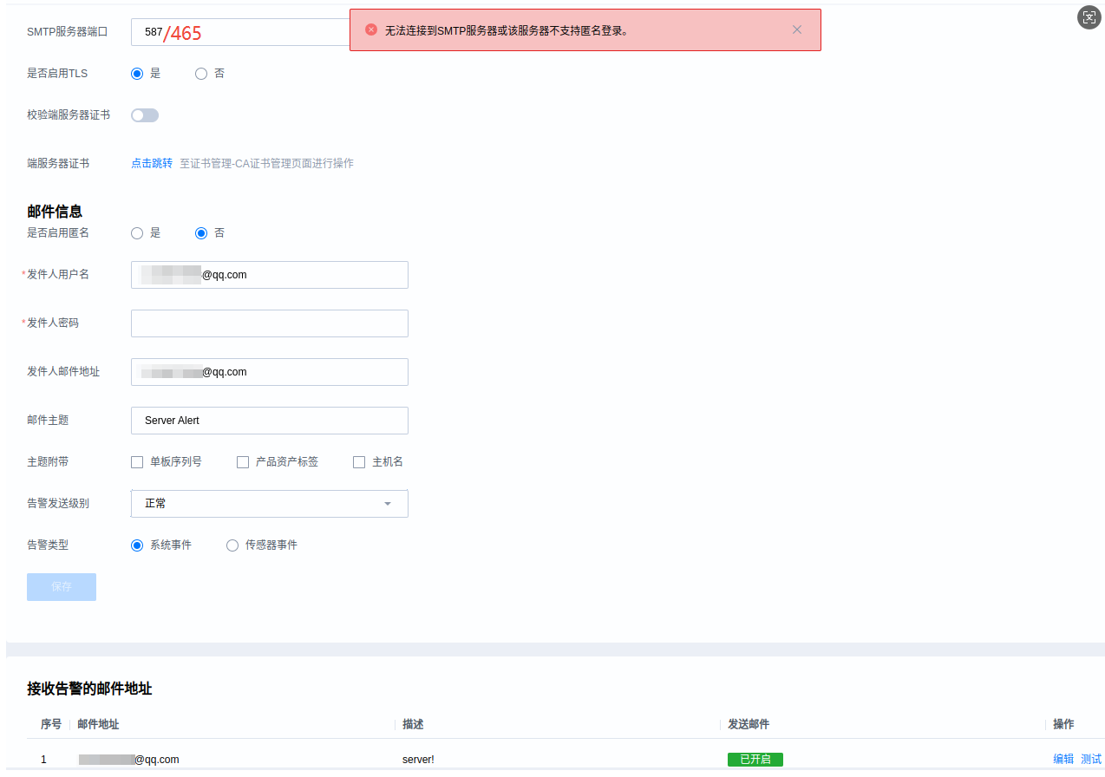Click the 邮件主题 field with Server Alert

click(x=269, y=421)
